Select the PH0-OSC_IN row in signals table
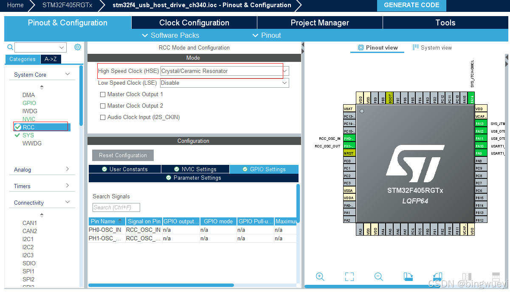Image resolution: width=510 pixels, height=292 pixels. click(x=192, y=230)
